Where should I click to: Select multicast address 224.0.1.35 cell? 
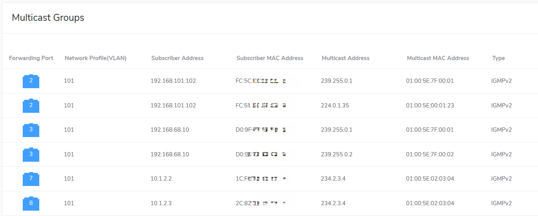coord(335,105)
